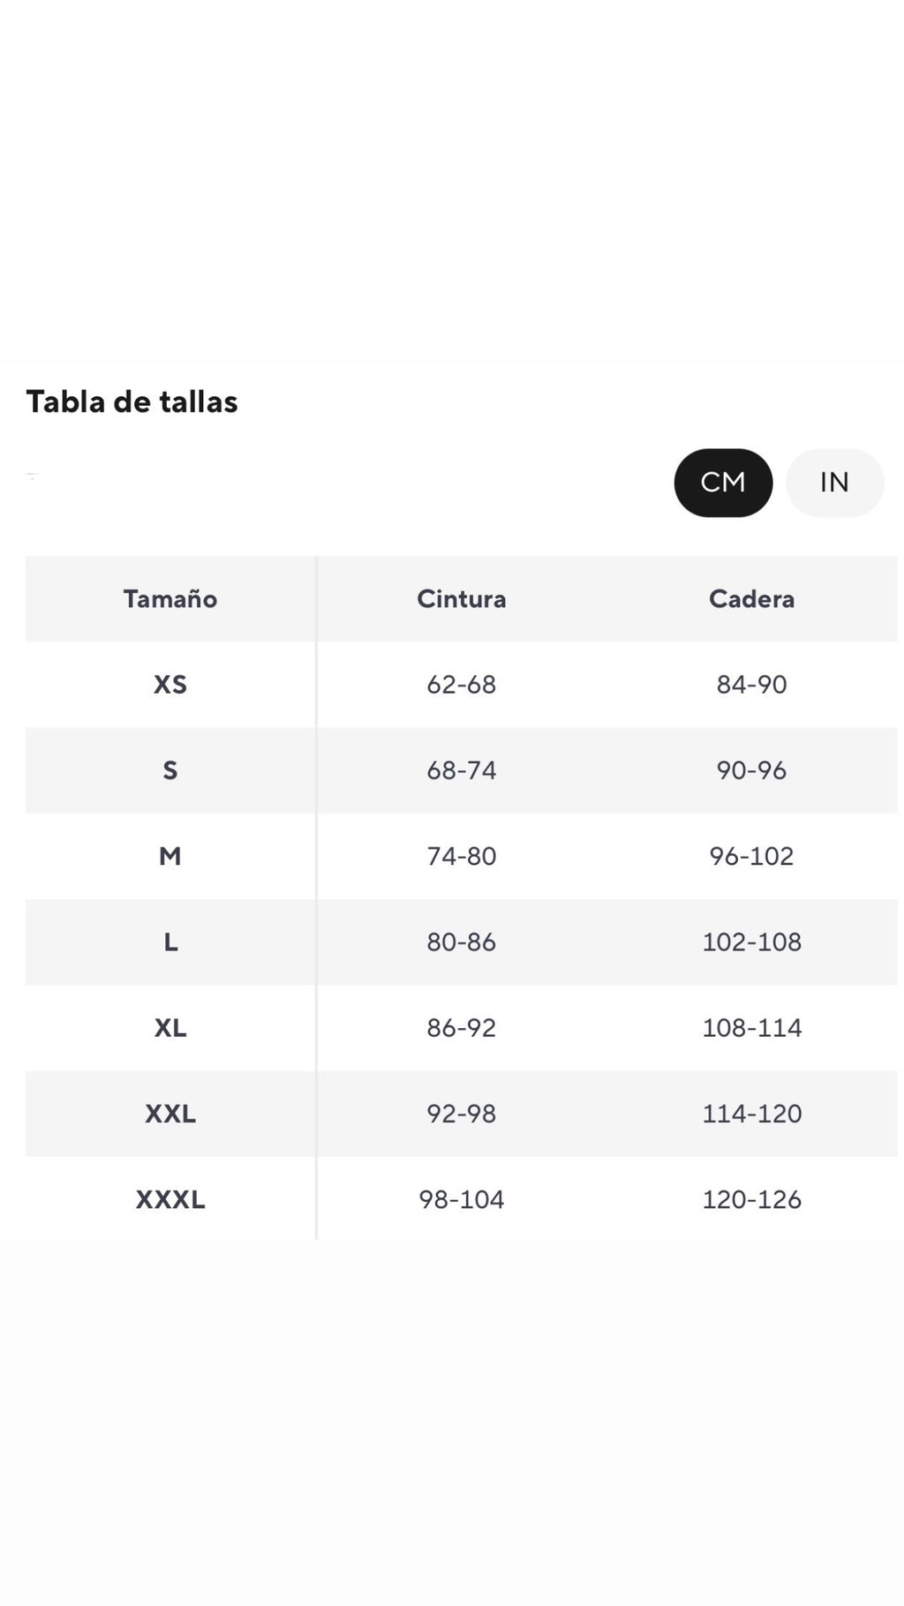904x1606 pixels.
Task: Click the 120-126 hip measurement cell
Action: click(x=750, y=1199)
